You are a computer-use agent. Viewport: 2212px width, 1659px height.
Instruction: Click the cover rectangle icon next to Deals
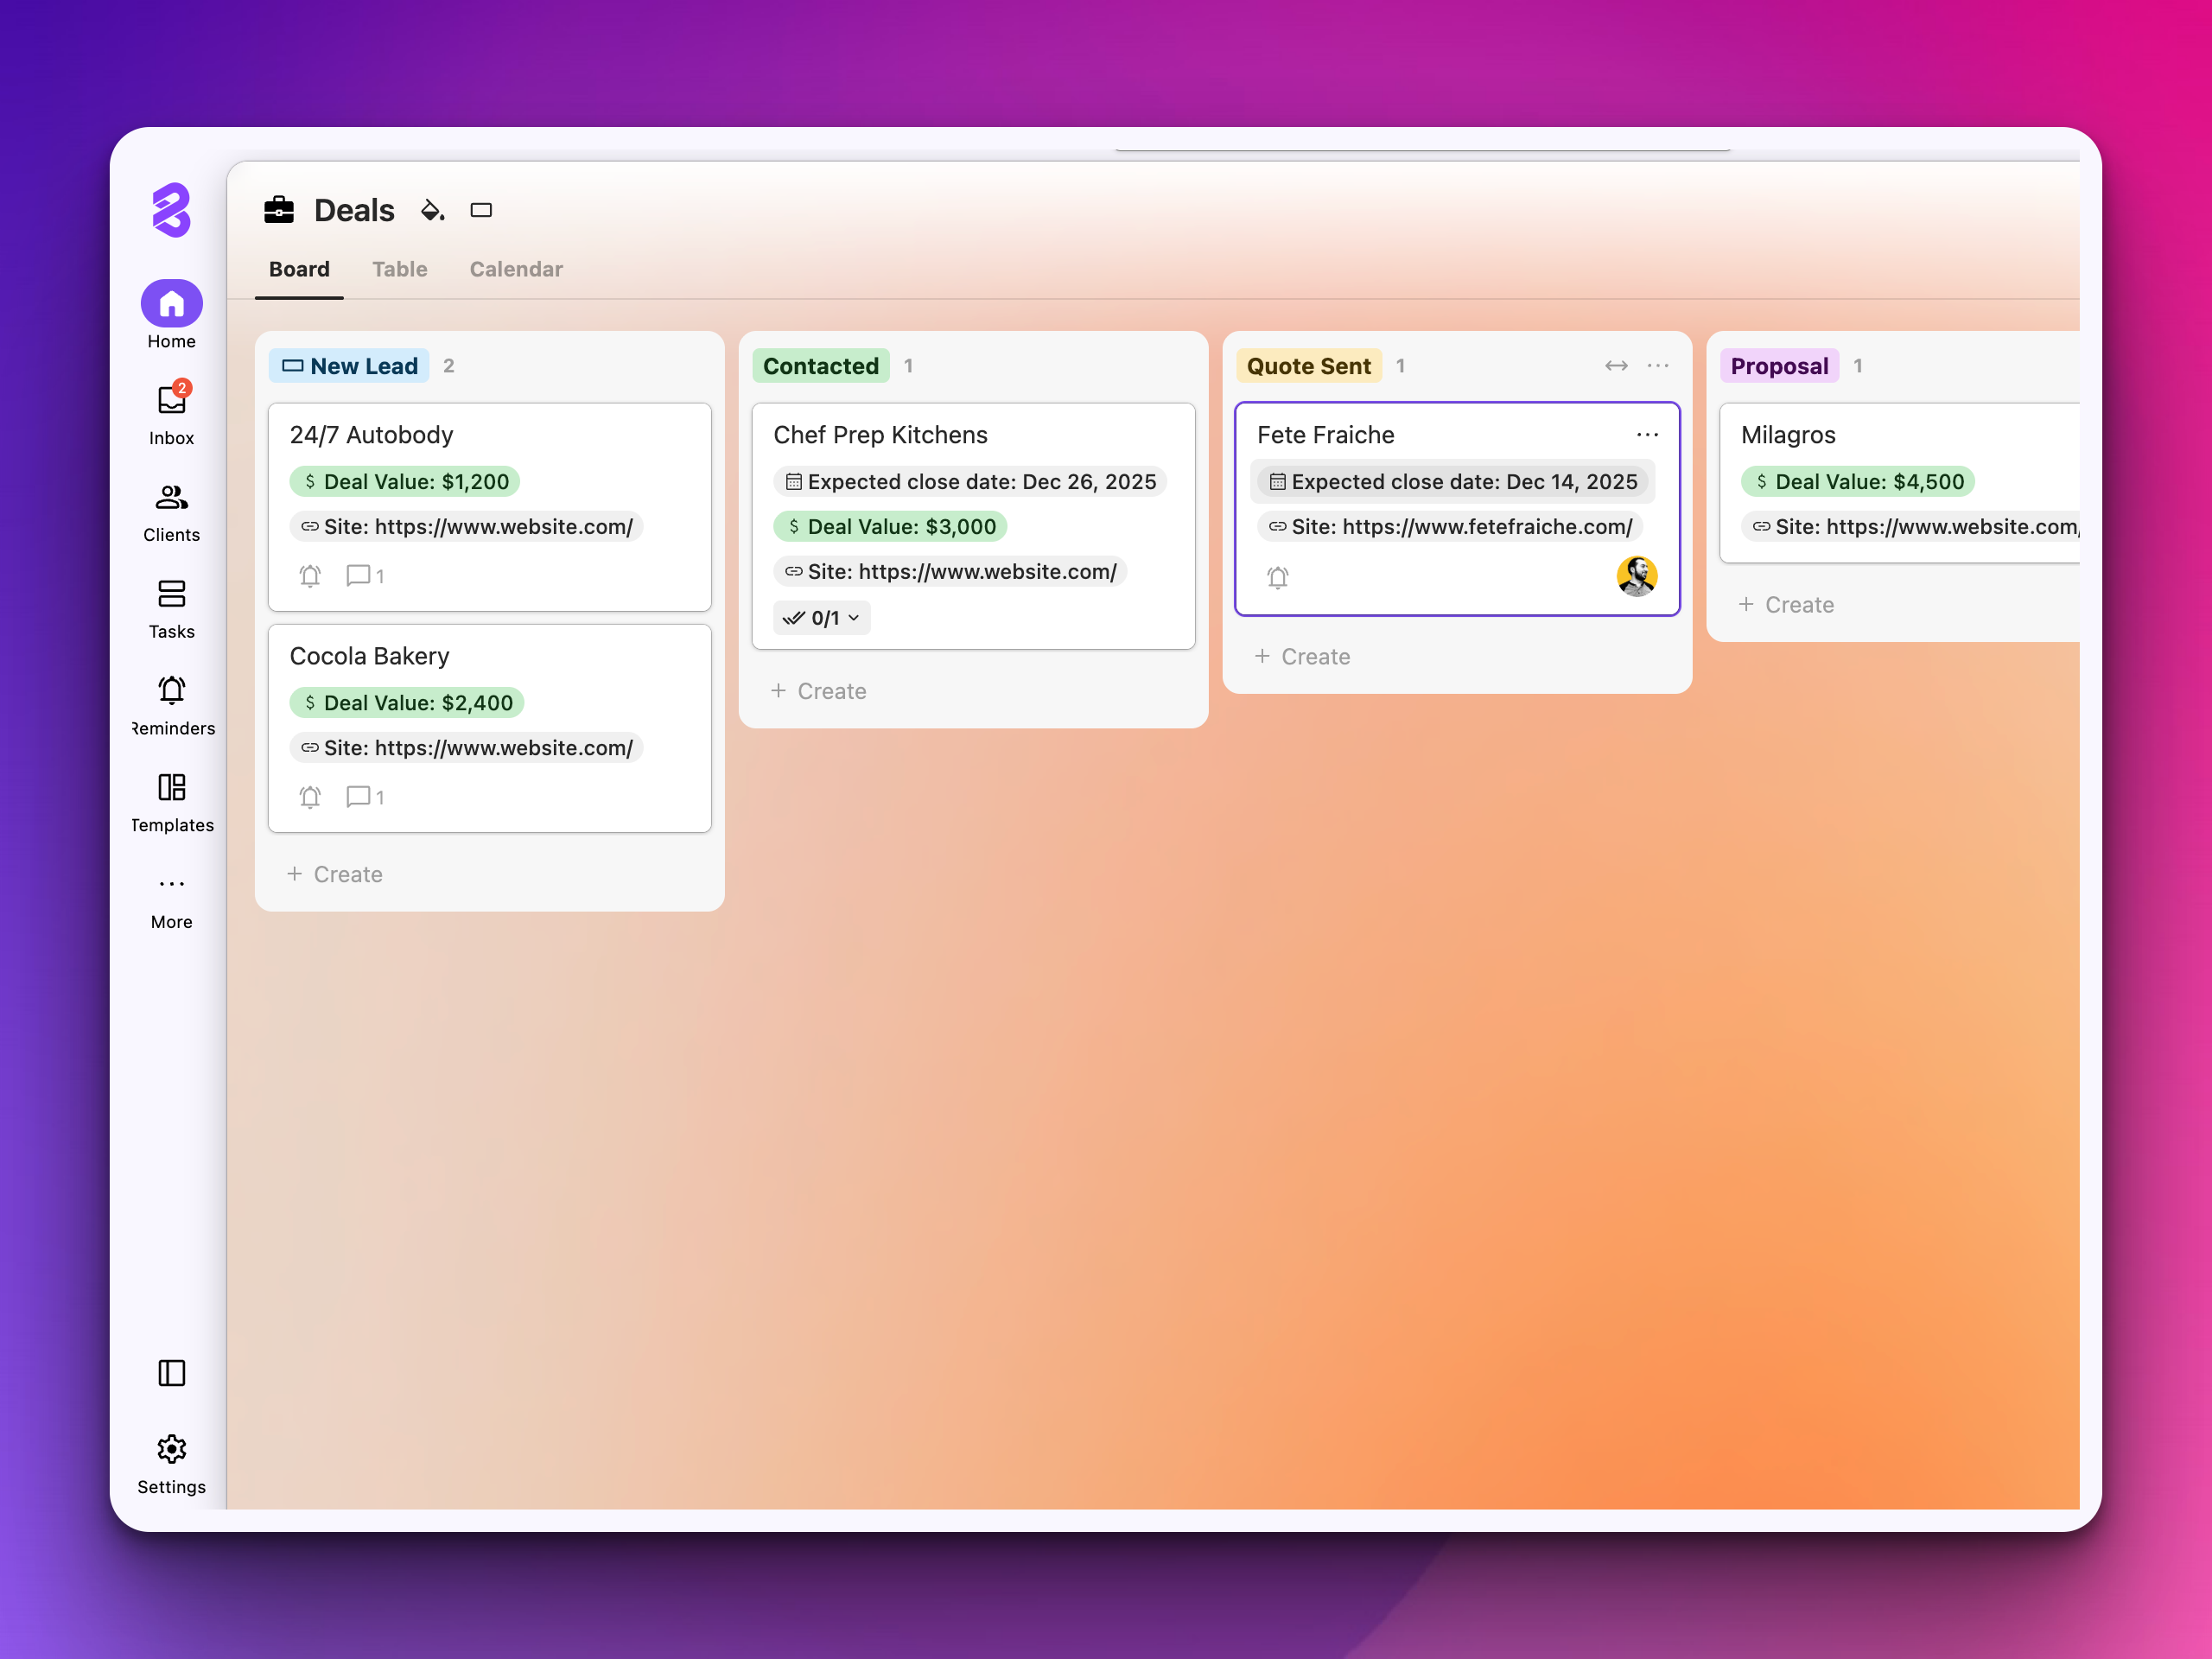click(481, 210)
